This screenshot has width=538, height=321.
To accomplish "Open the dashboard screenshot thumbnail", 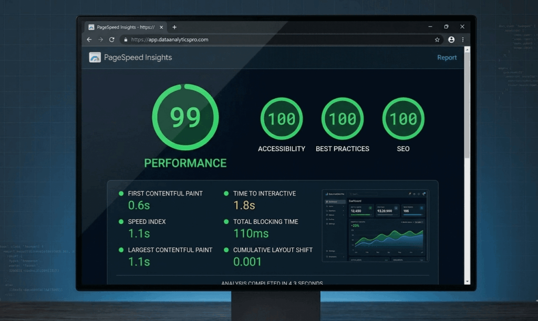I will point(375,226).
